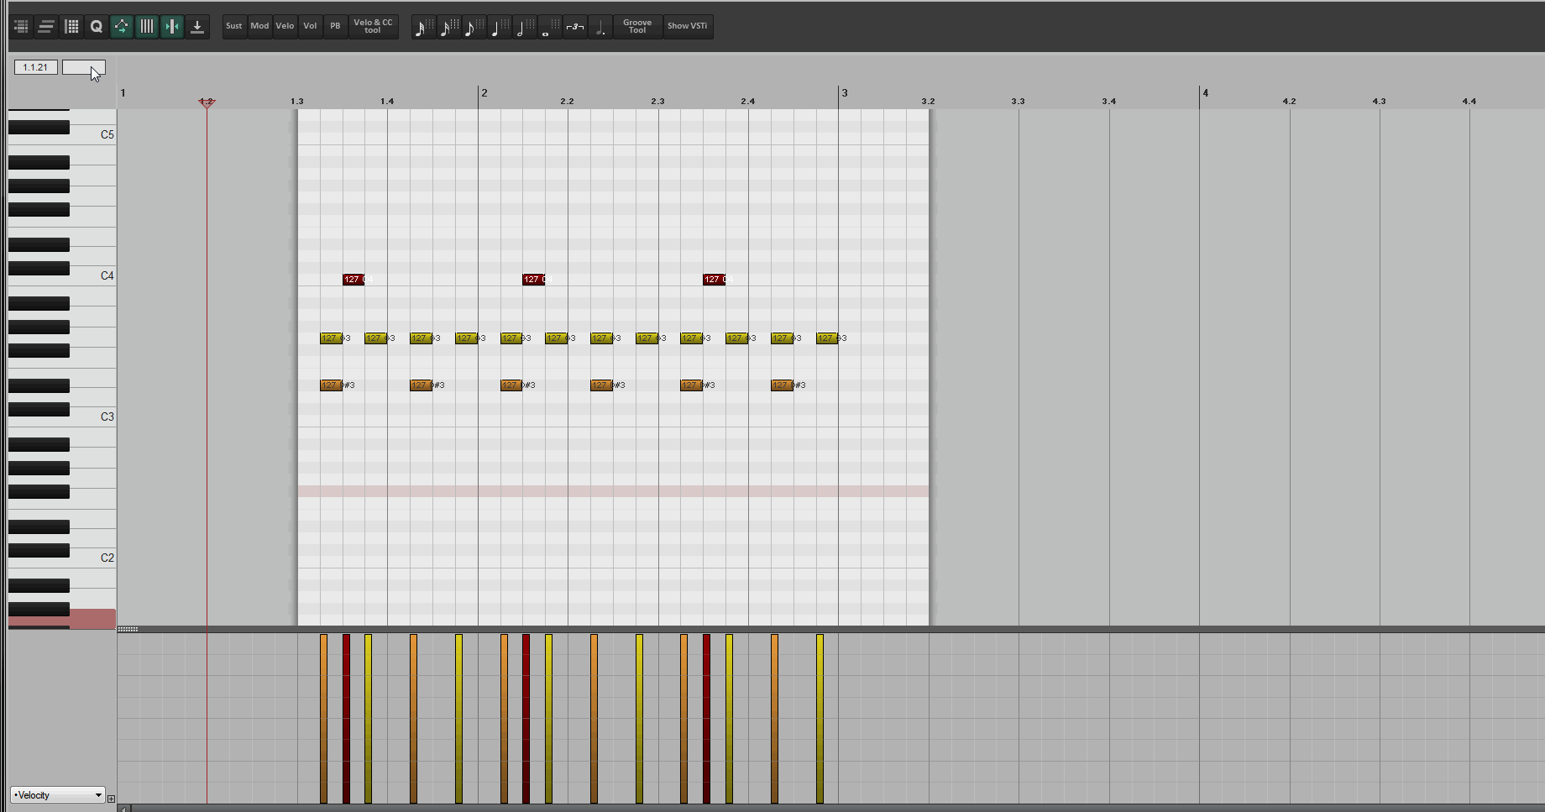Screen dimensions: 1545x812
Task: Click the first orange velocity bar
Action: pos(323,719)
